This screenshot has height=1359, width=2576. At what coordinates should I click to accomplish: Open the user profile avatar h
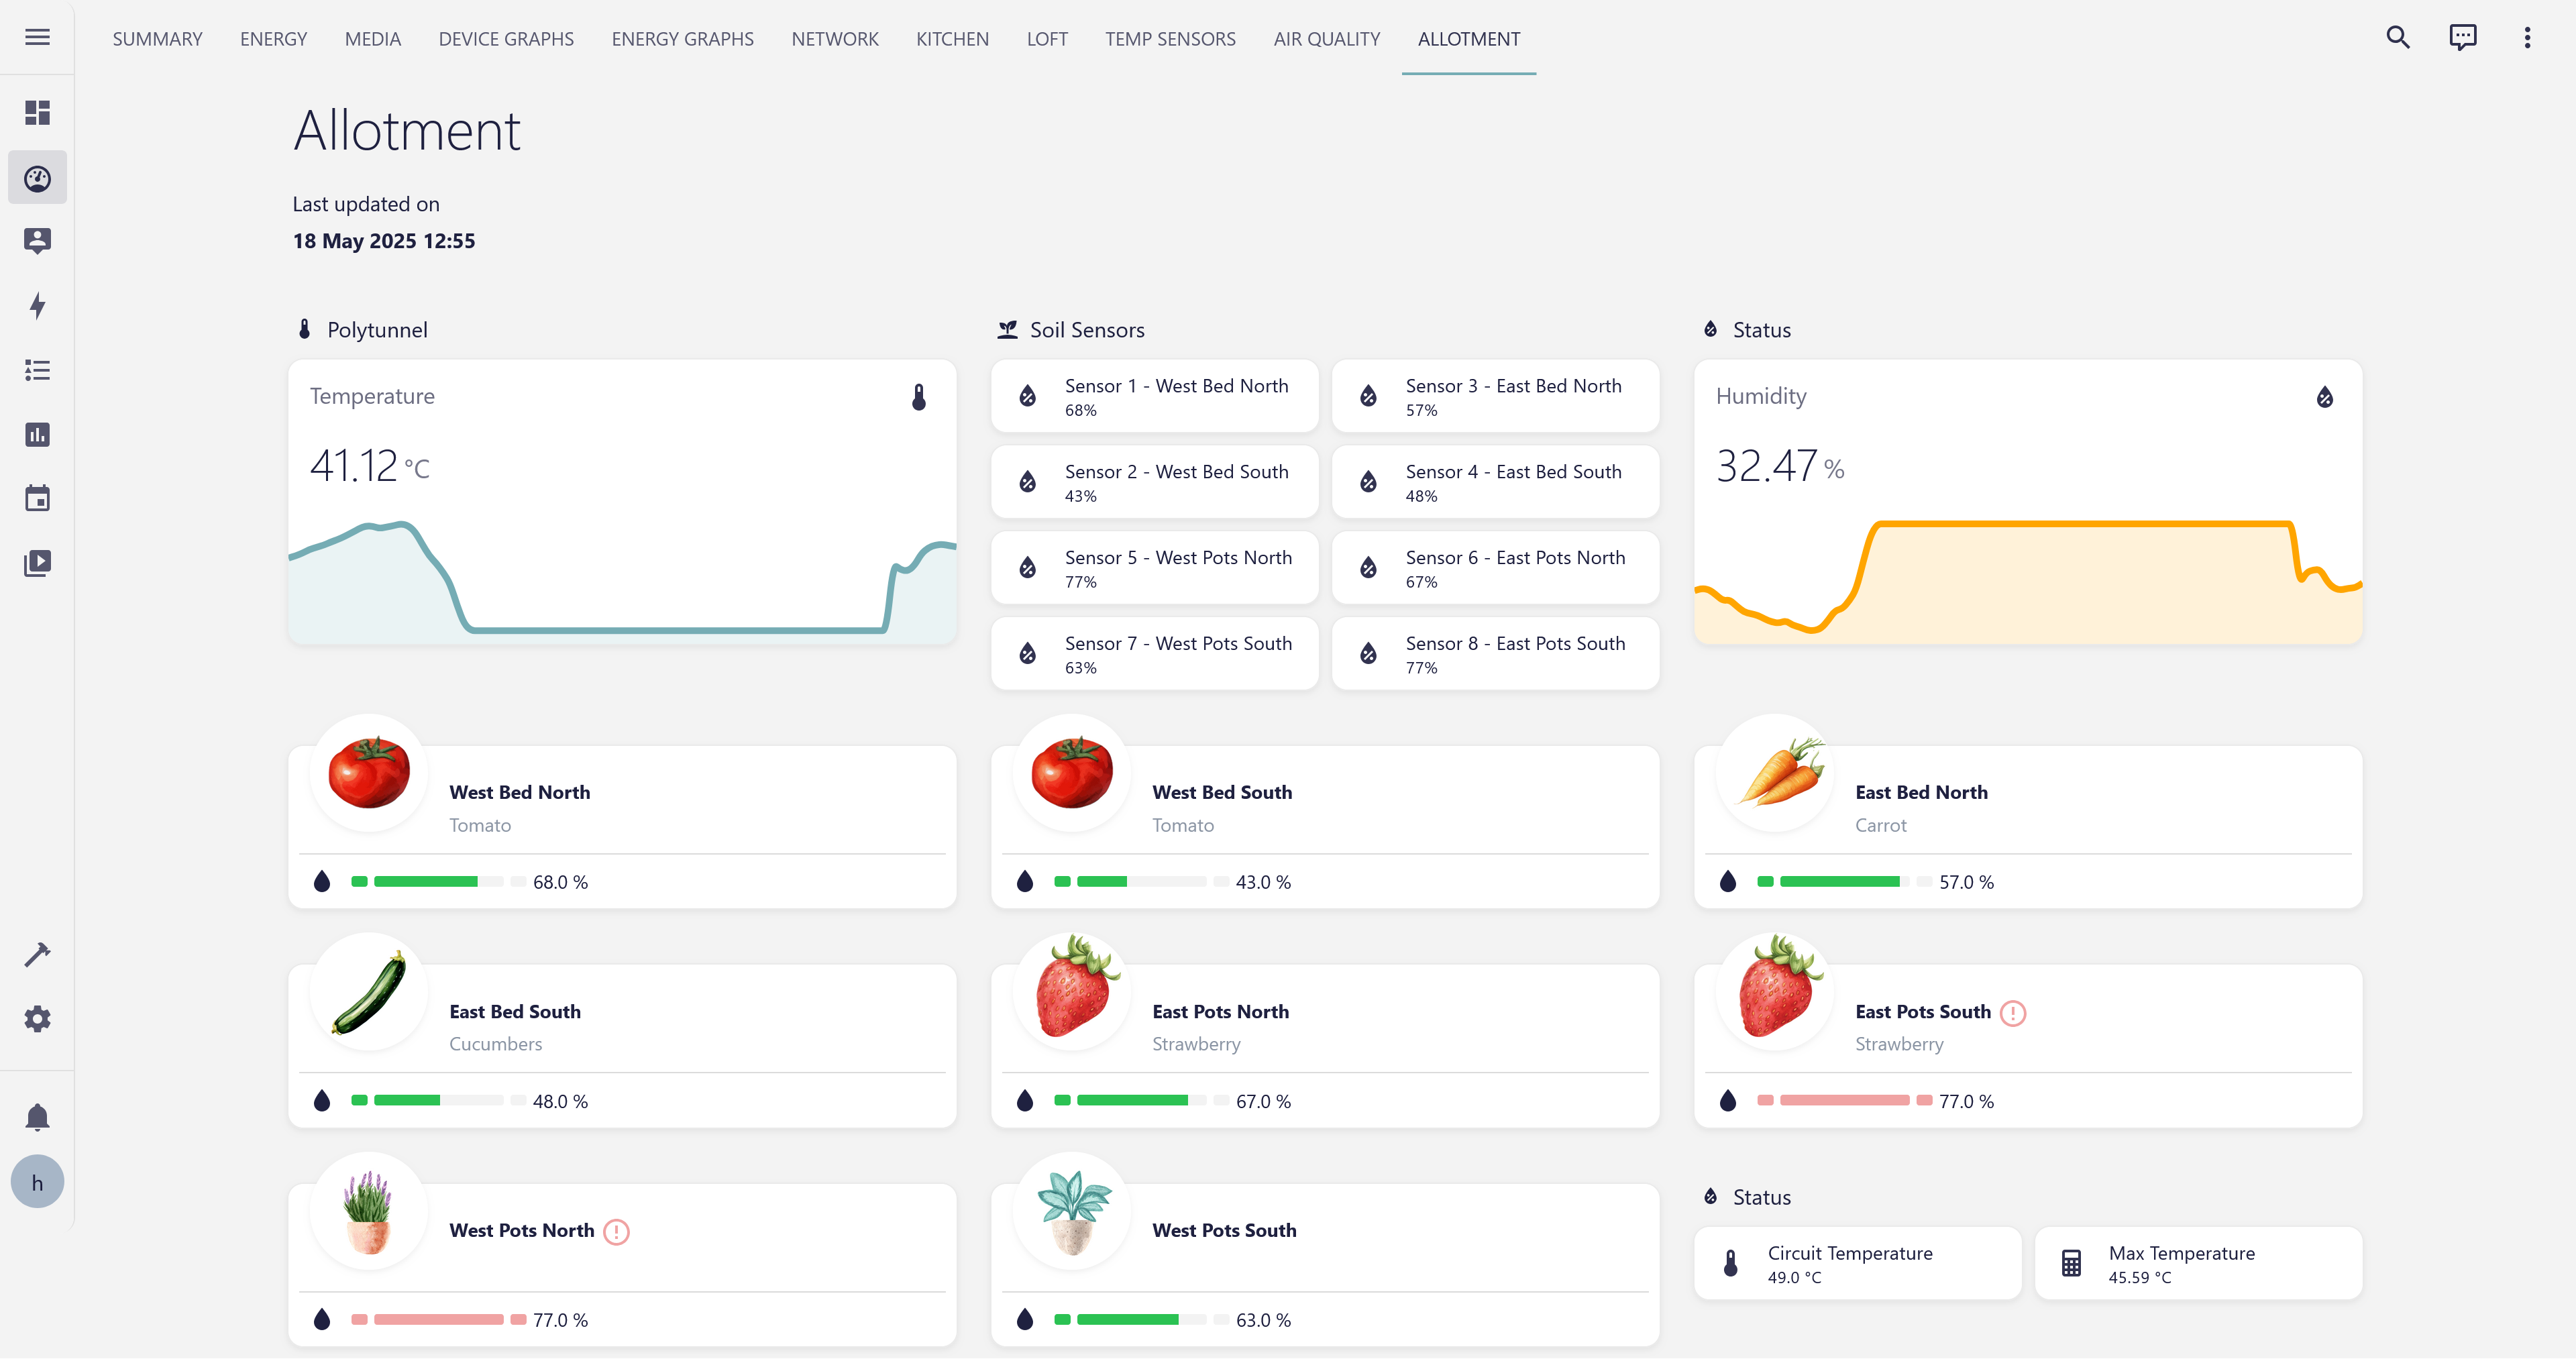[37, 1183]
